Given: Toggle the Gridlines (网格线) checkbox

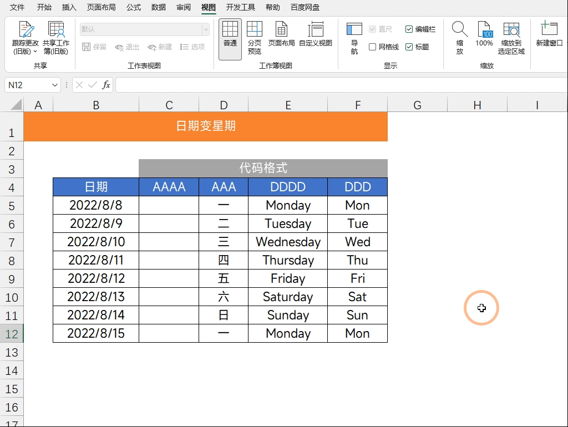Looking at the screenshot, I should (373, 47).
